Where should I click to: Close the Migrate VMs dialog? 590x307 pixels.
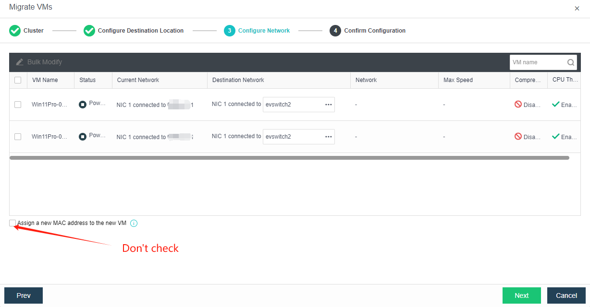[577, 8]
